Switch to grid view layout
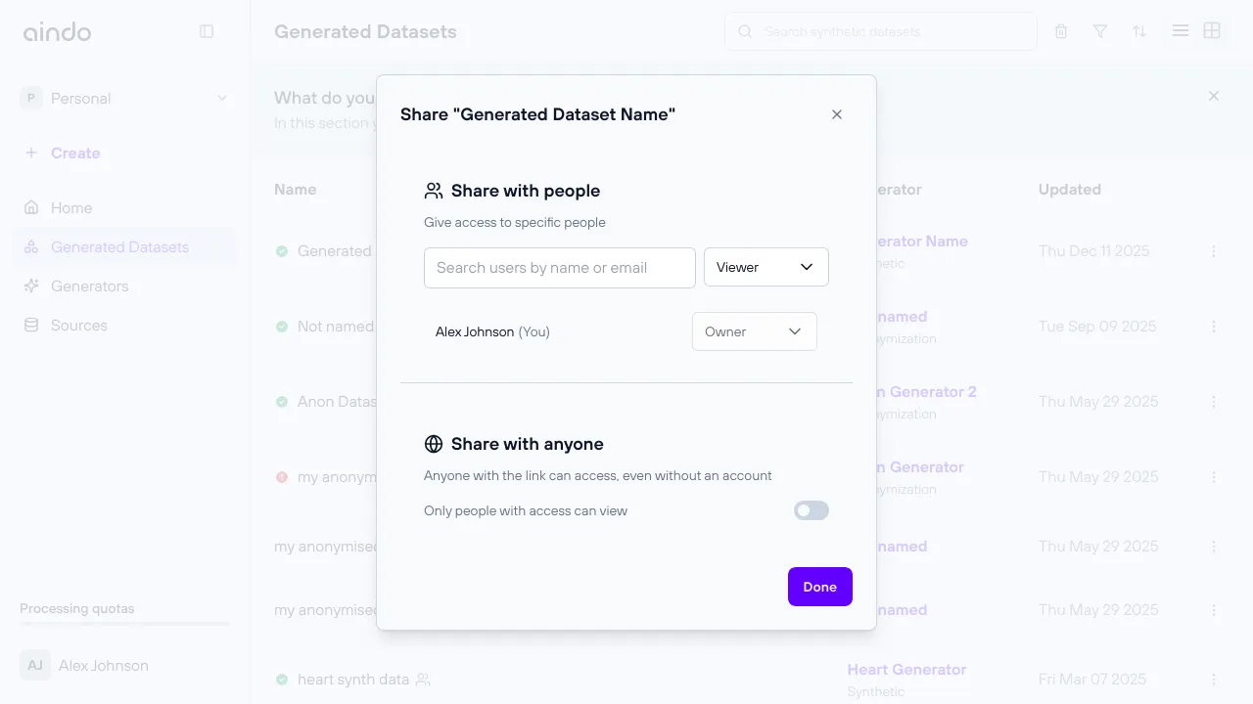This screenshot has height=704, width=1253. click(1212, 30)
